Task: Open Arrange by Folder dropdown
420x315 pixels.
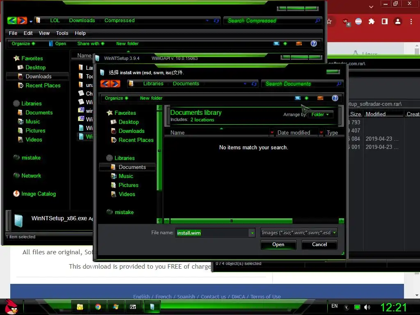Action: click(x=320, y=115)
